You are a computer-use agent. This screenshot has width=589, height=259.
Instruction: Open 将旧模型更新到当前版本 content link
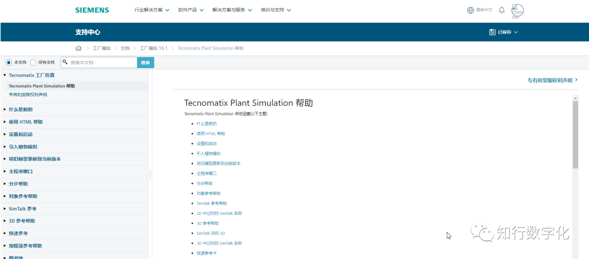pyautogui.click(x=219, y=164)
